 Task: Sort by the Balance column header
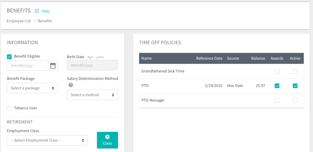point(258,58)
